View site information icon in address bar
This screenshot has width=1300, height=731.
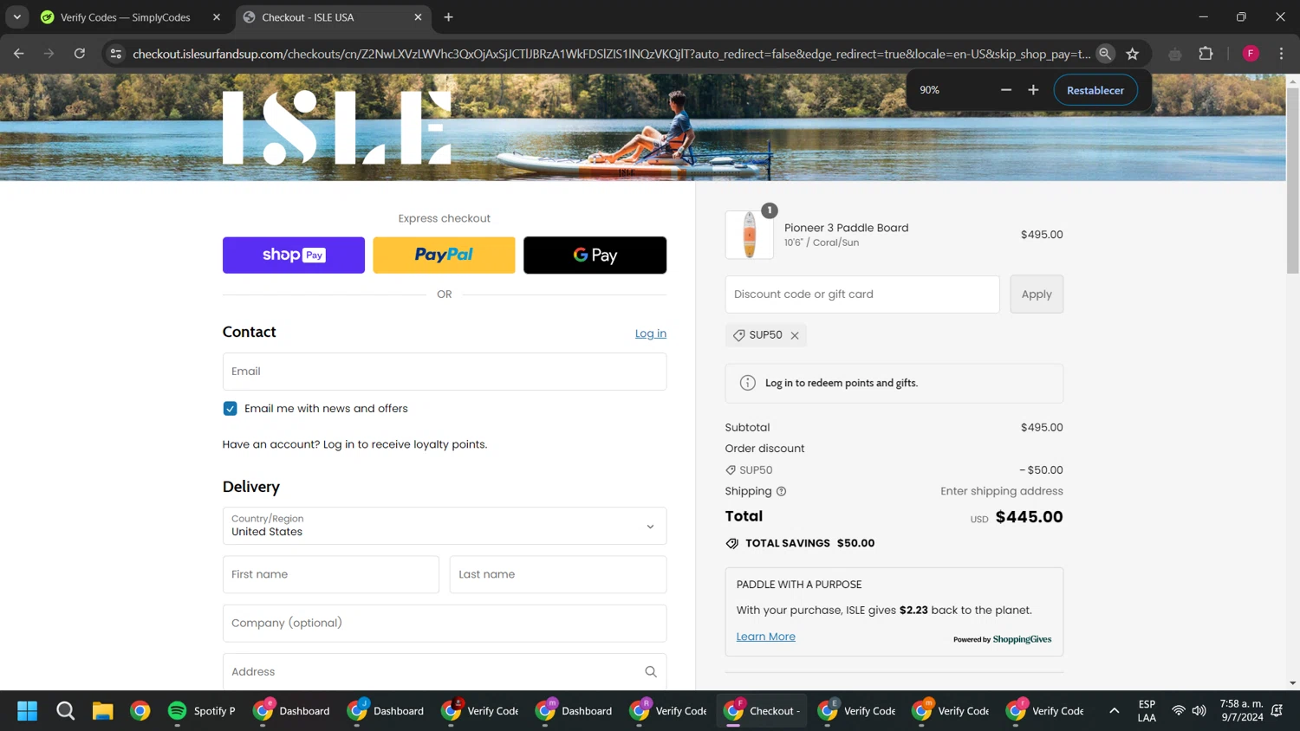[x=115, y=54]
